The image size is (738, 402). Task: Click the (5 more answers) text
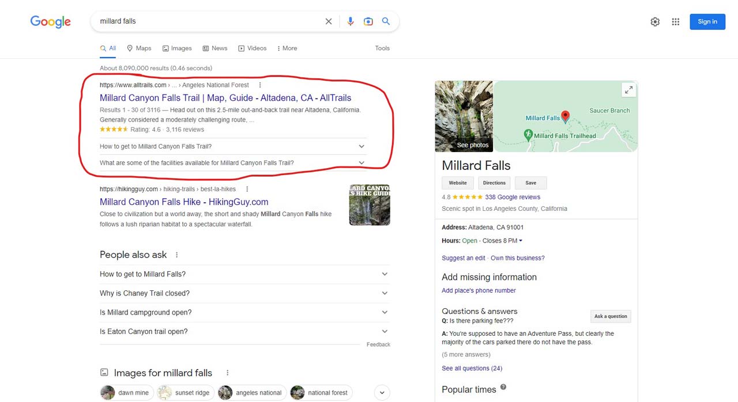point(466,355)
